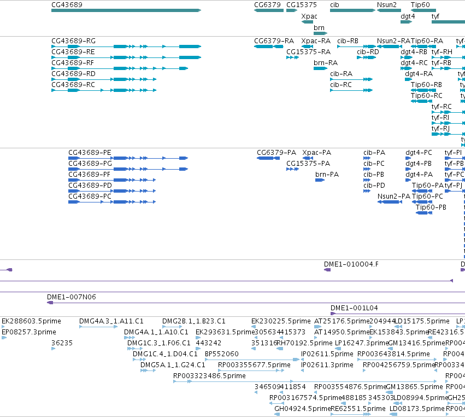Select the CG43689-PF protein label
Image resolution: width=465 pixels, height=417 pixels.
(89, 175)
